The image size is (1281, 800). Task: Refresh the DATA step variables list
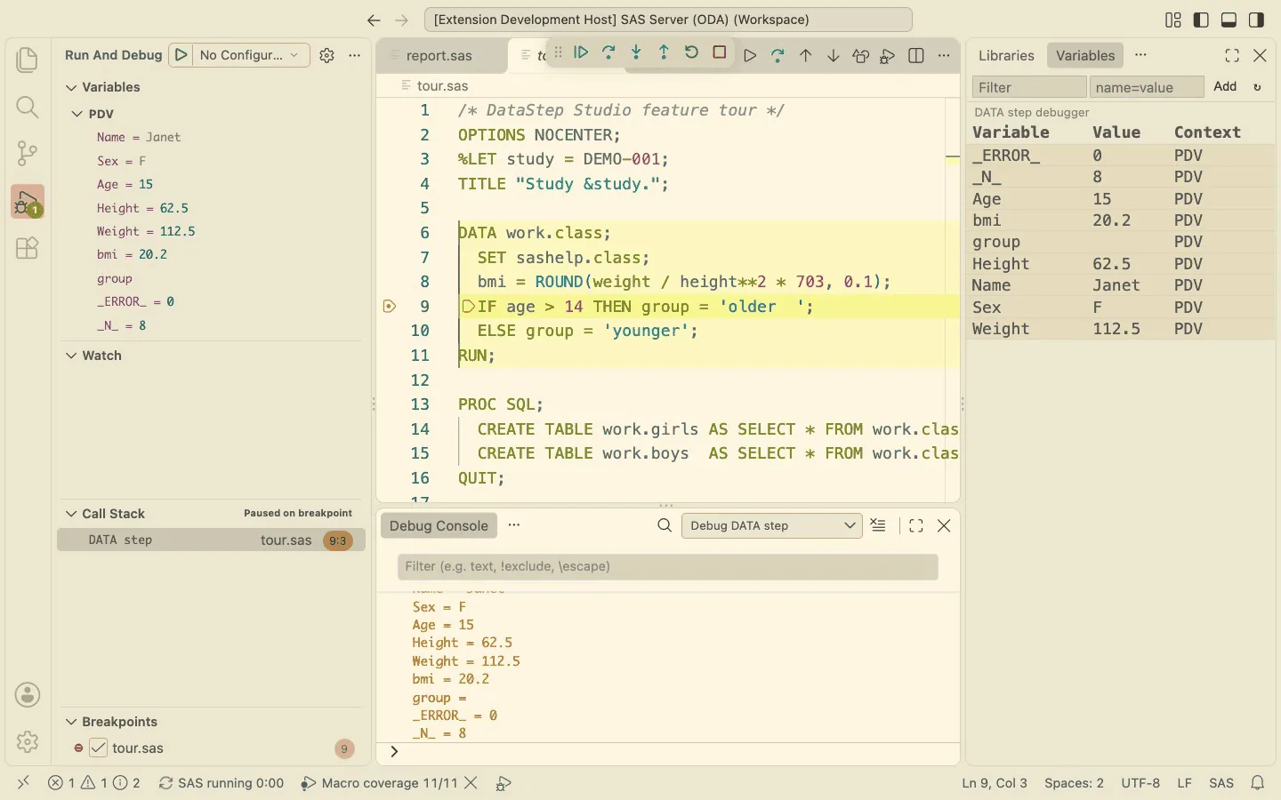coord(1257,87)
